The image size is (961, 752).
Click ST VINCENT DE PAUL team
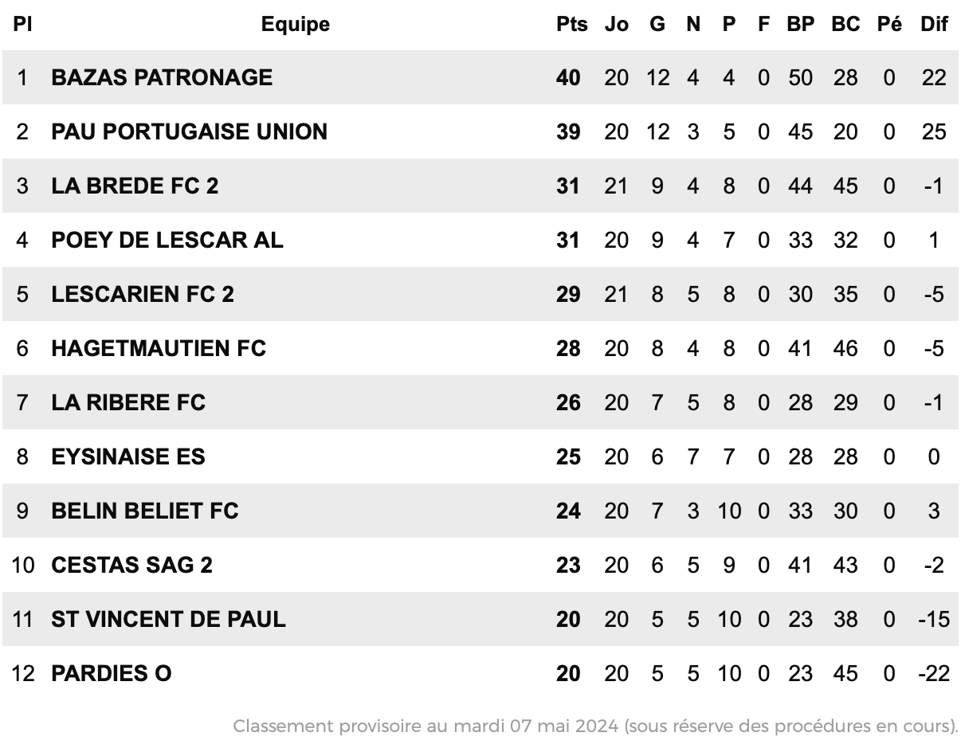(x=168, y=619)
